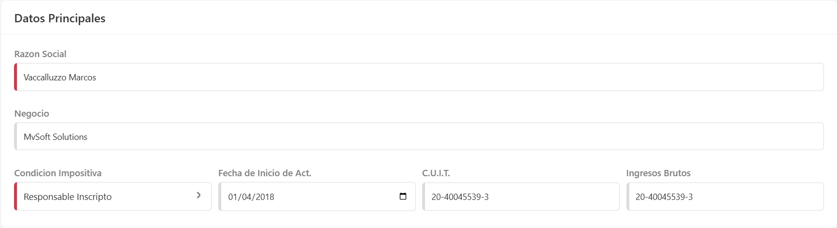This screenshot has width=837, height=228.
Task: Click the Condicion Impositiva label
Action: (x=58, y=173)
